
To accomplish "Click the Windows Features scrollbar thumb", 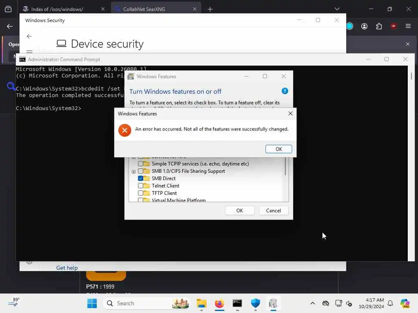I will tap(285, 166).
